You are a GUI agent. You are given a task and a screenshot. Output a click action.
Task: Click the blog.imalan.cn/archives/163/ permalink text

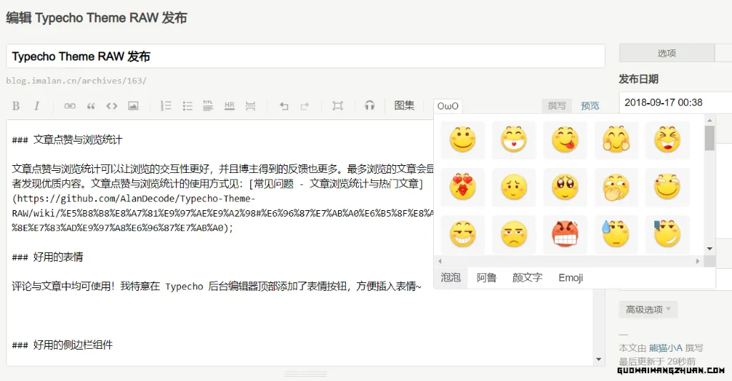76,81
